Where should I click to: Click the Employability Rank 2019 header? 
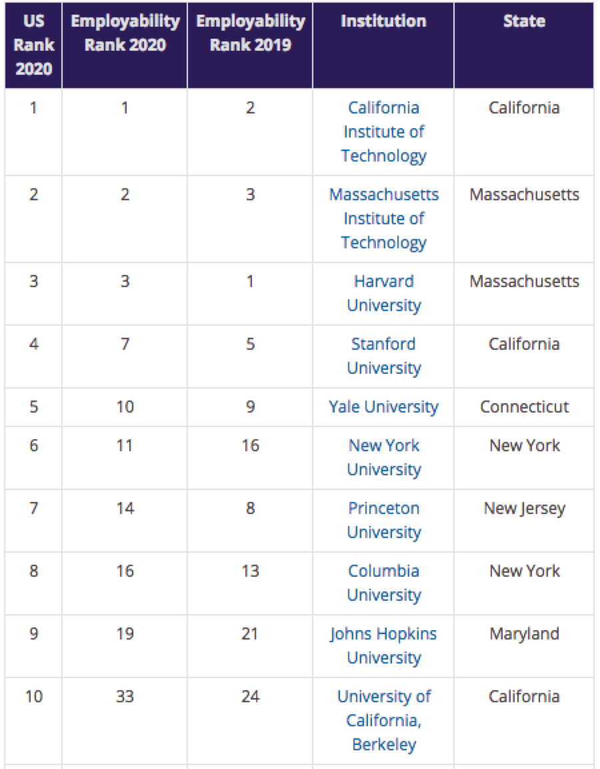pyautogui.click(x=250, y=45)
